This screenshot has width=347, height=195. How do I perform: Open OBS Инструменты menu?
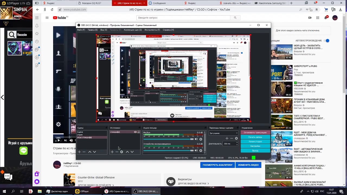[152, 30]
